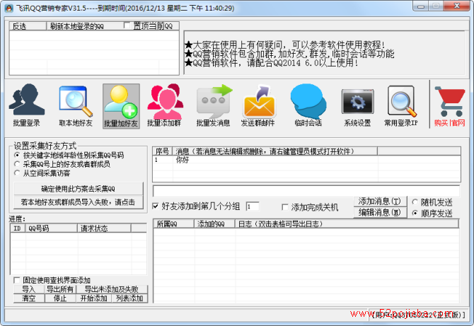Click the group number input field
Screen dimensions: 474x326
(x=253, y=206)
